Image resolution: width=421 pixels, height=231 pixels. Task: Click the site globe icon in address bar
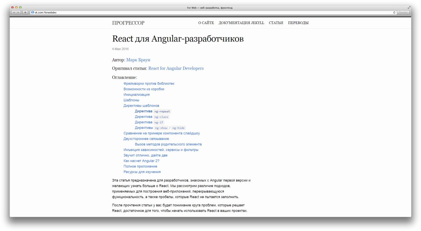pyautogui.click(x=33, y=12)
